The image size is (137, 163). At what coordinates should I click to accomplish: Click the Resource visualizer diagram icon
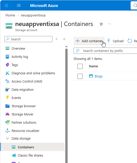[x=7, y=131]
